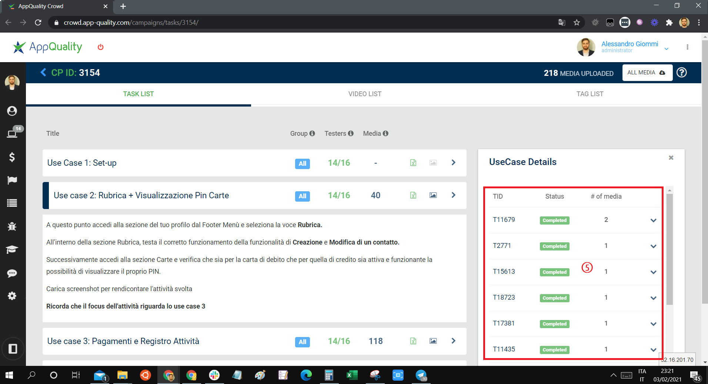The height and width of the screenshot is (384, 708).
Task: Expand tester T15613 row details
Action: pos(653,272)
